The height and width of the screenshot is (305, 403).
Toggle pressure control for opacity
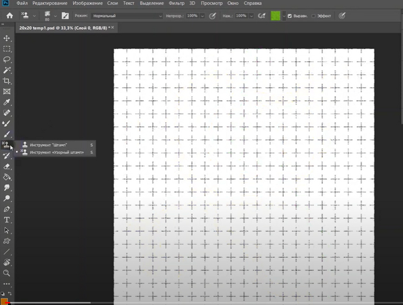pos(213,16)
